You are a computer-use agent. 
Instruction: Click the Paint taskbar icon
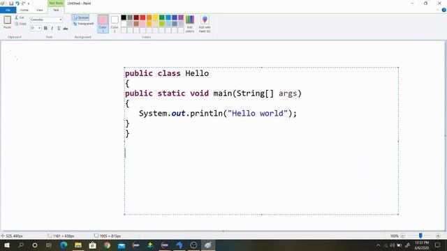pyautogui.click(x=208, y=245)
